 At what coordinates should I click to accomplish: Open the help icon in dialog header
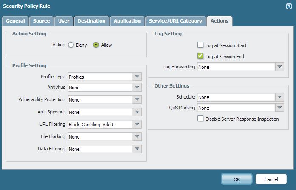289,6
